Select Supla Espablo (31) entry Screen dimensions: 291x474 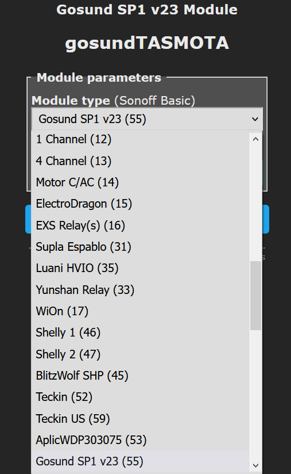140,247
